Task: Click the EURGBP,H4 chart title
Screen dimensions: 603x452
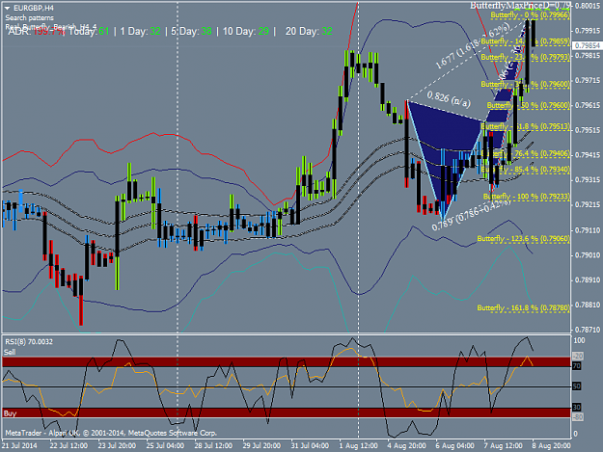Action: [x=34, y=8]
